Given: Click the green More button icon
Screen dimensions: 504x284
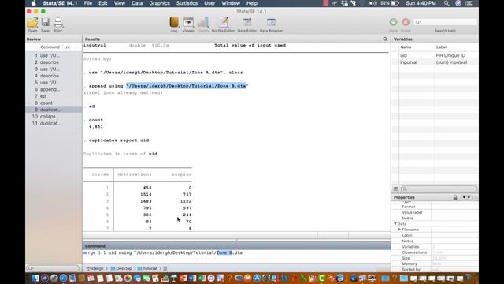Looking at the screenshot, I should pyautogui.click(x=393, y=22).
